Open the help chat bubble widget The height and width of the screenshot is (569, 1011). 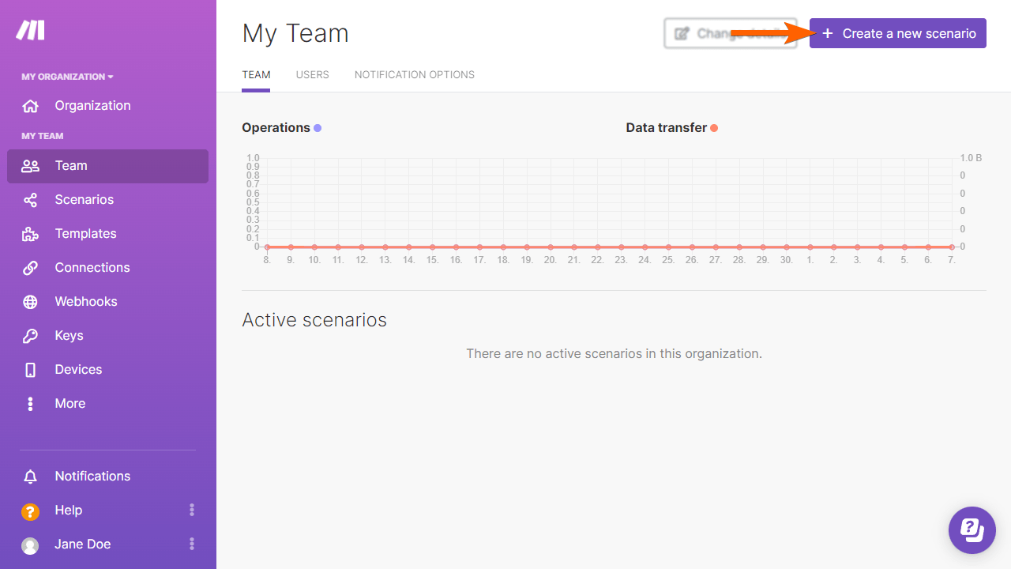click(x=972, y=529)
